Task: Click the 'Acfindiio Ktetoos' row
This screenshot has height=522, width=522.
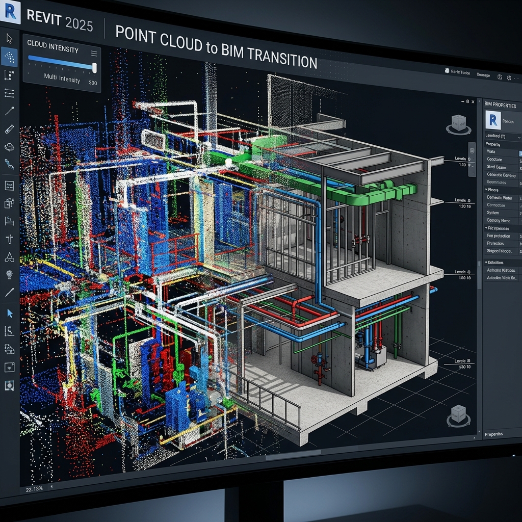Action: coord(503,270)
